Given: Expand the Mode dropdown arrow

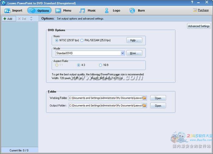Looking at the screenshot, I should pos(123,53).
